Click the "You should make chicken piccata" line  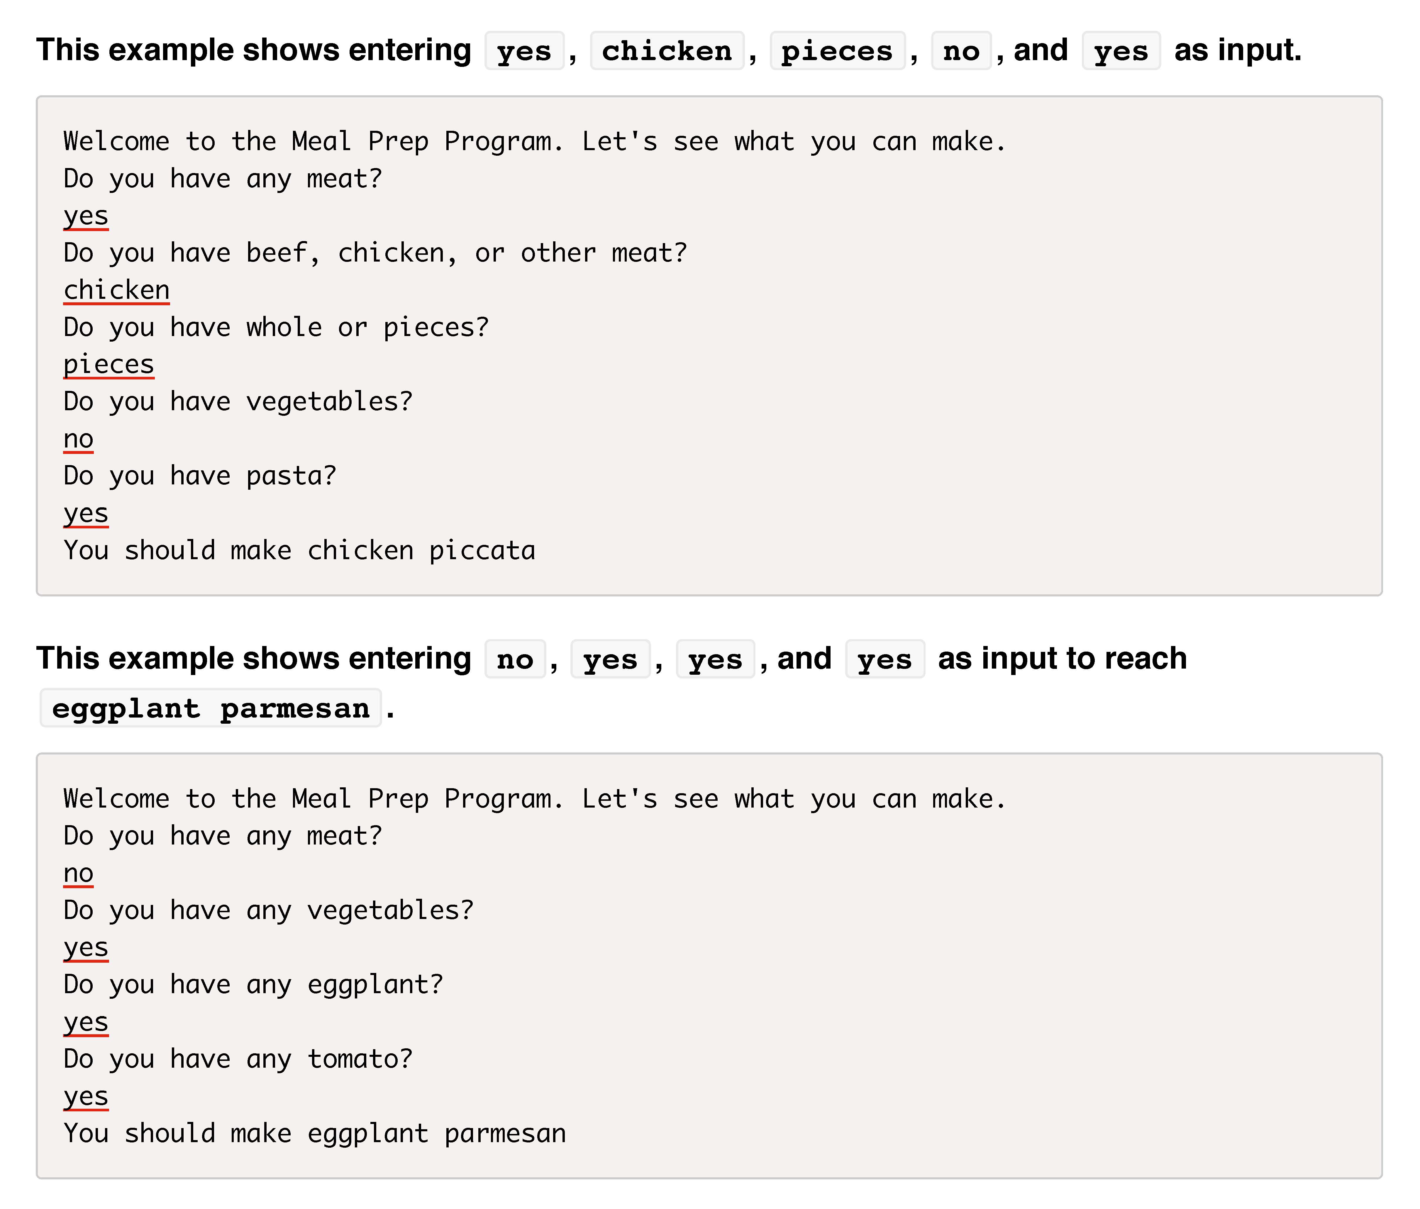(299, 550)
